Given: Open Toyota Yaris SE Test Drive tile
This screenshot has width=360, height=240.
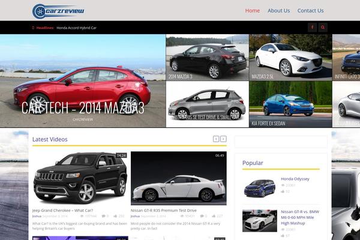Looking at the screenshot, I should [208, 104].
